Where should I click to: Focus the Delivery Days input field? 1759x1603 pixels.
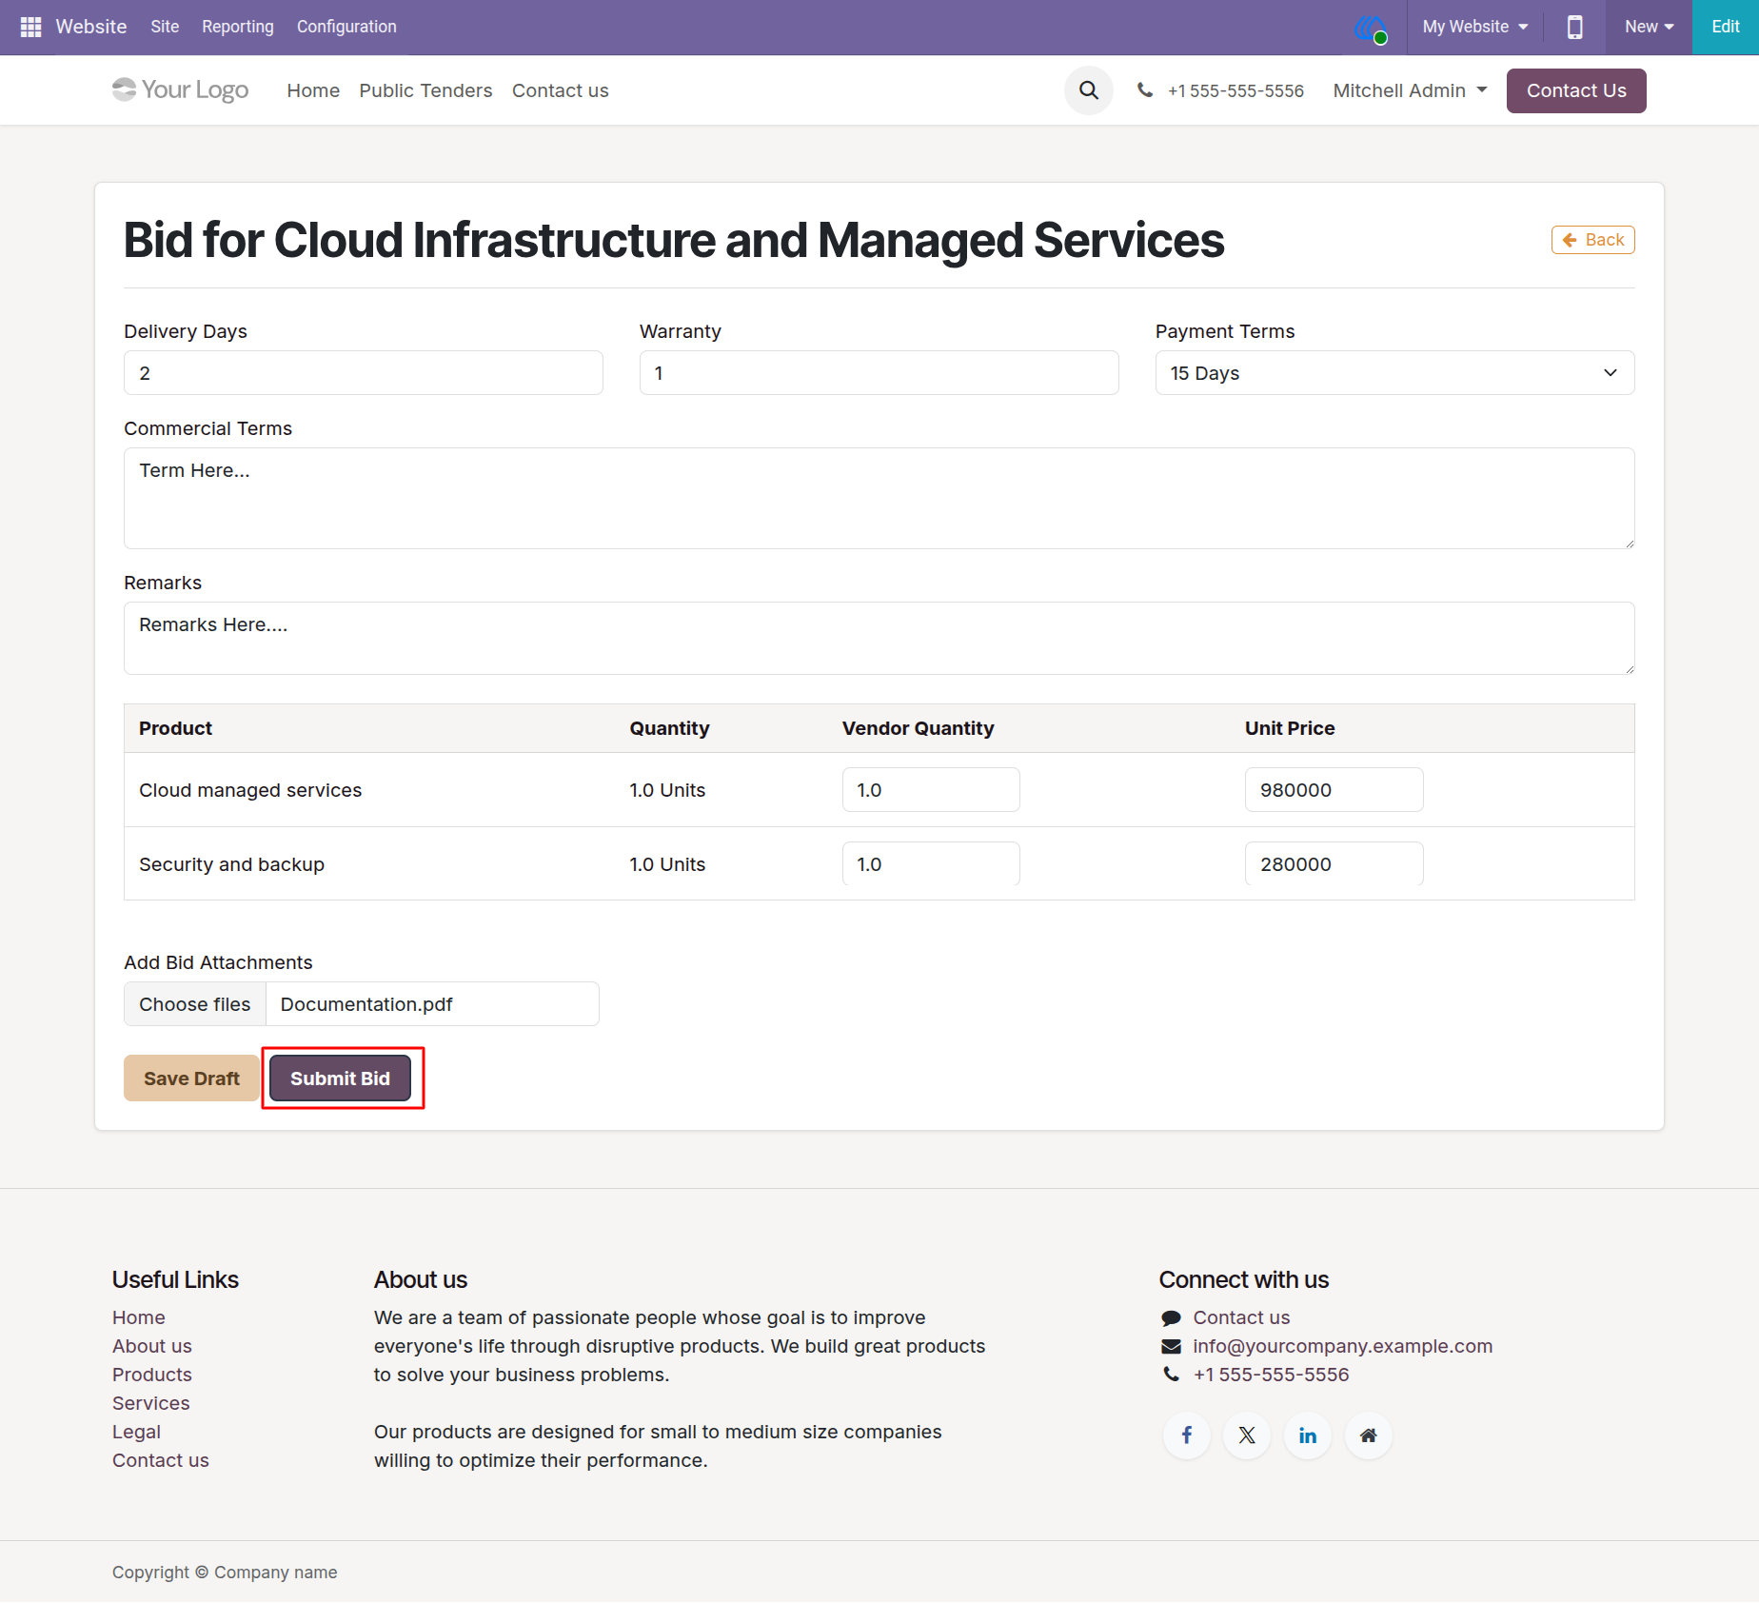point(364,373)
